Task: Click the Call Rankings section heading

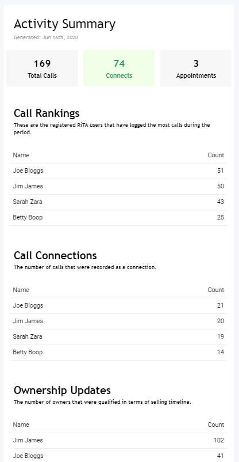Action: [47, 113]
